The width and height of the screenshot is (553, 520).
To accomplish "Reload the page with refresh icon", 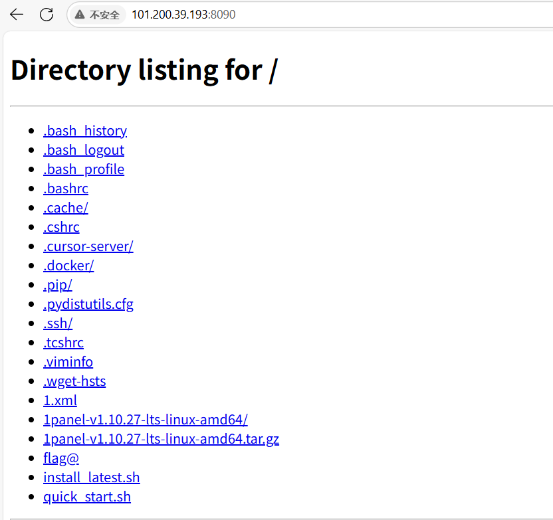I will 47,15.
